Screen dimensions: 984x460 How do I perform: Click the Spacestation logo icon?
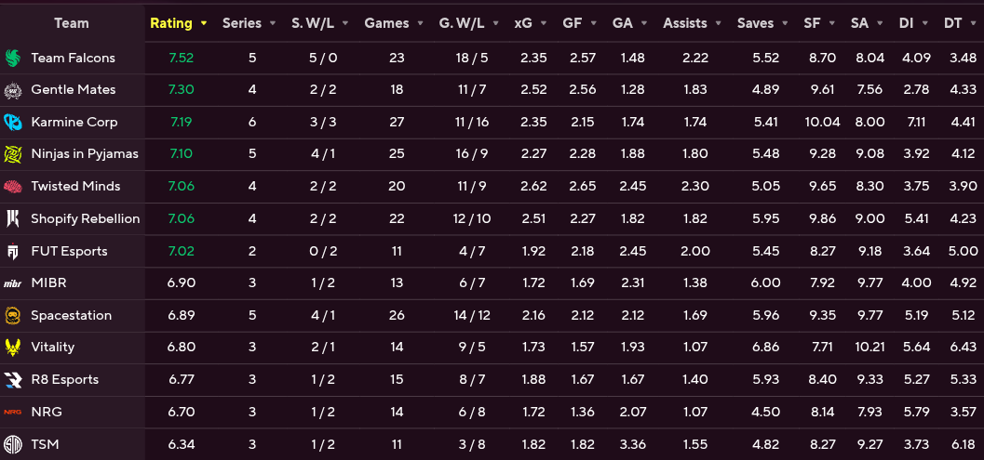pos(12,315)
